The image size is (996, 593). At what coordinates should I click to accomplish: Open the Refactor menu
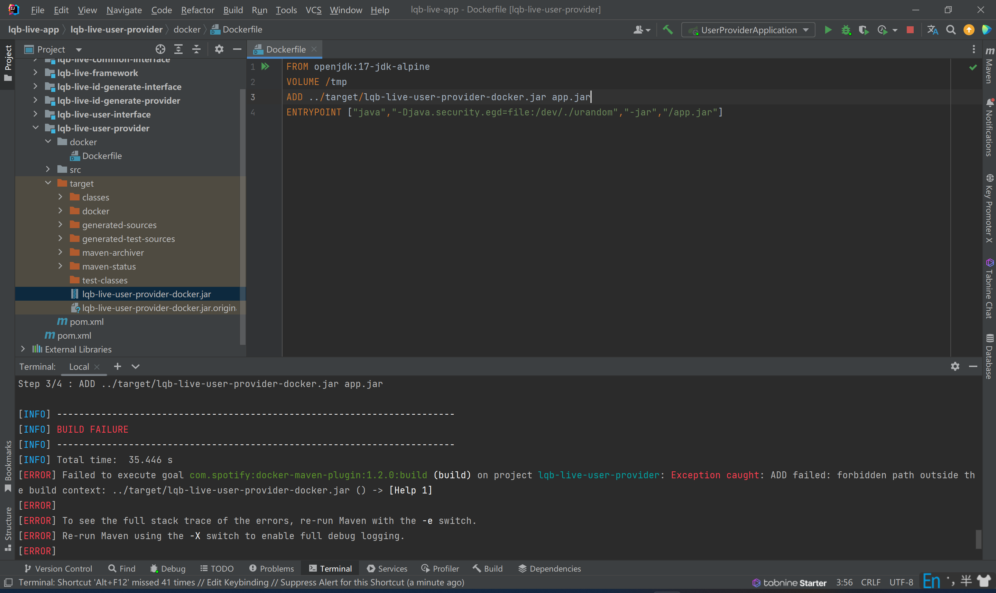(x=197, y=10)
